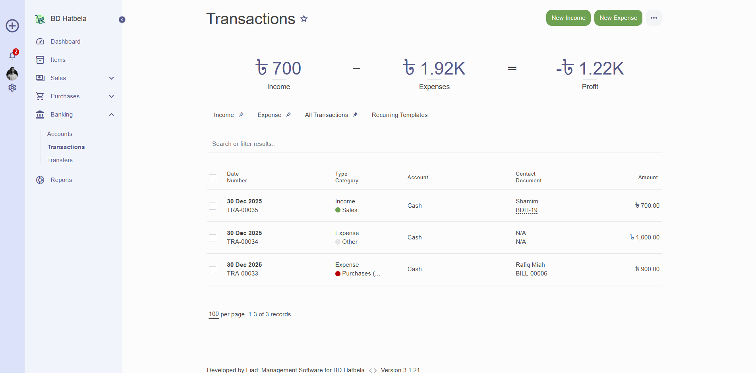Select the checkbox for TRA-00033 row

click(x=213, y=270)
